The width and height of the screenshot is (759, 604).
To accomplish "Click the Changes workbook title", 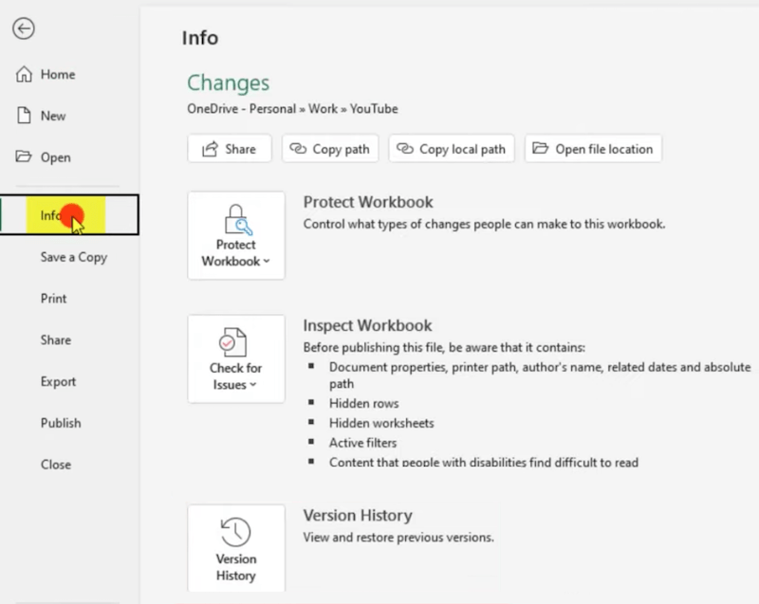I will click(228, 82).
